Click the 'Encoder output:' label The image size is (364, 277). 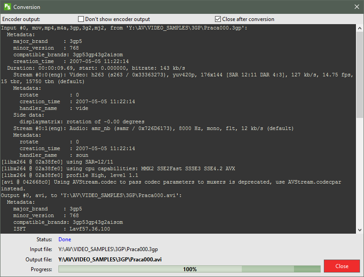tap(21, 19)
